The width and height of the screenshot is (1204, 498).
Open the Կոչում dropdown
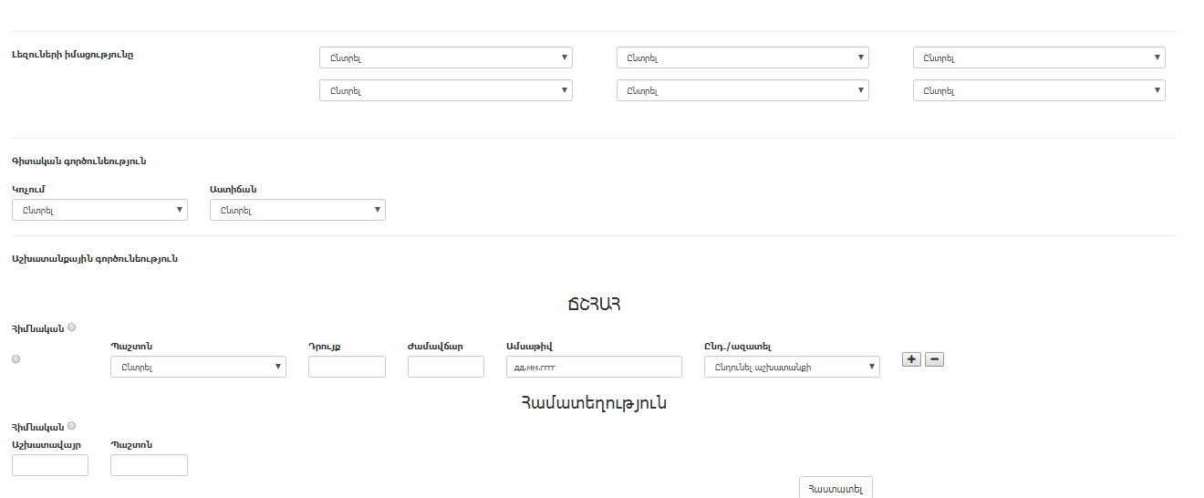click(x=99, y=210)
